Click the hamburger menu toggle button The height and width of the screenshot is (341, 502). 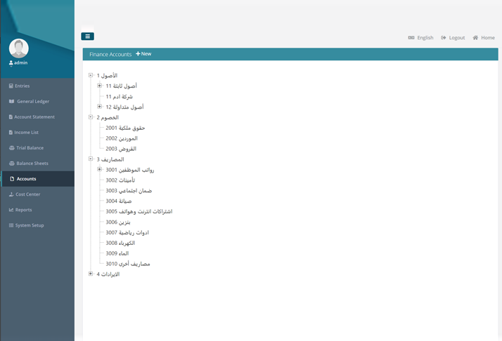coord(87,36)
